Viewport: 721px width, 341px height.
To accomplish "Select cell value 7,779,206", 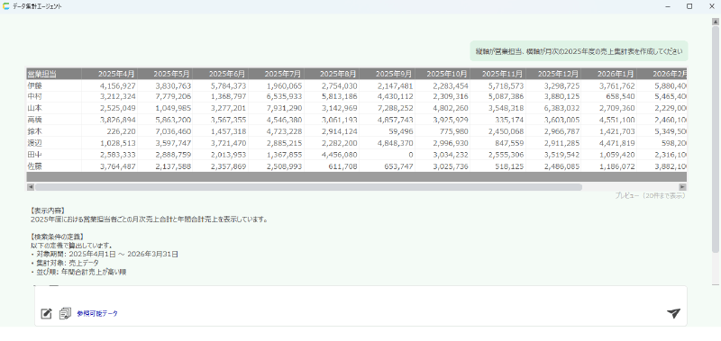I will [x=173, y=97].
